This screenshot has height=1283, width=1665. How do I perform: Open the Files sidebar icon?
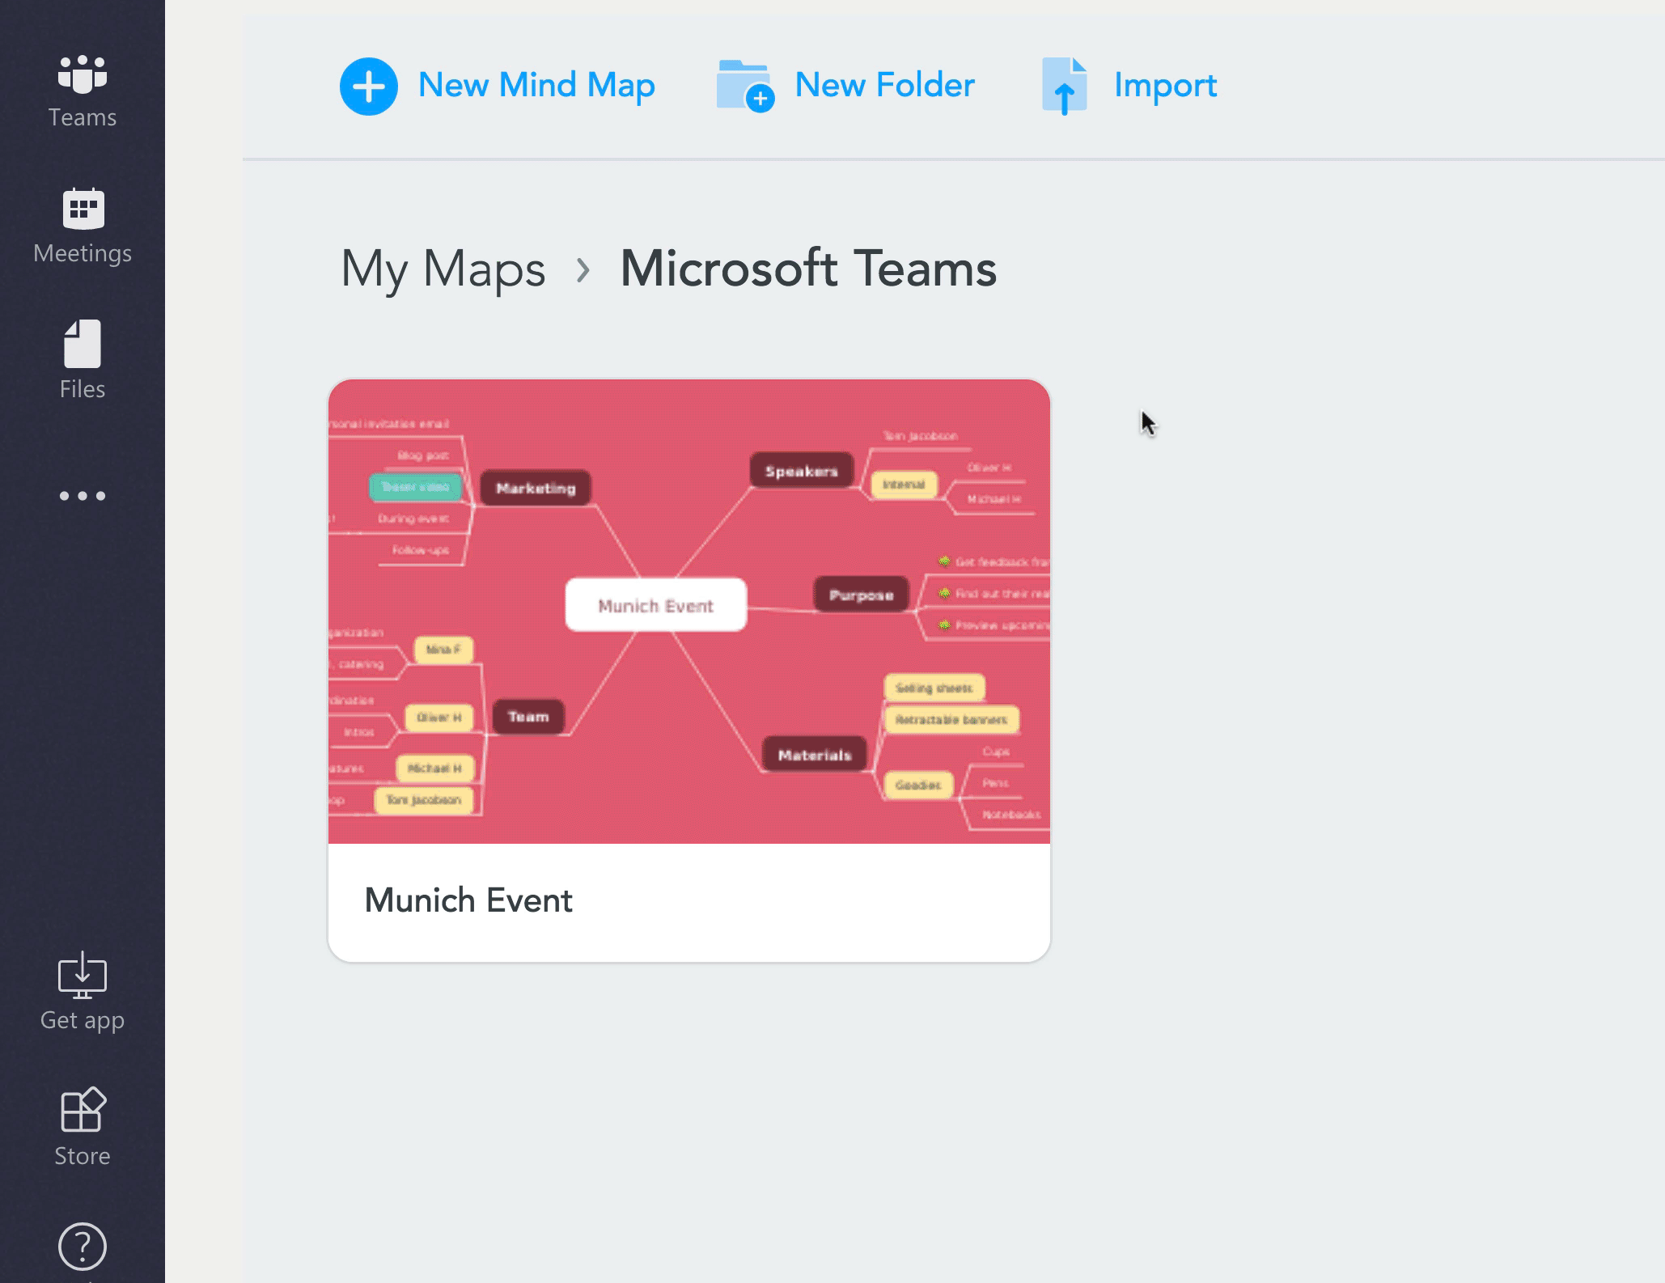[x=83, y=344]
